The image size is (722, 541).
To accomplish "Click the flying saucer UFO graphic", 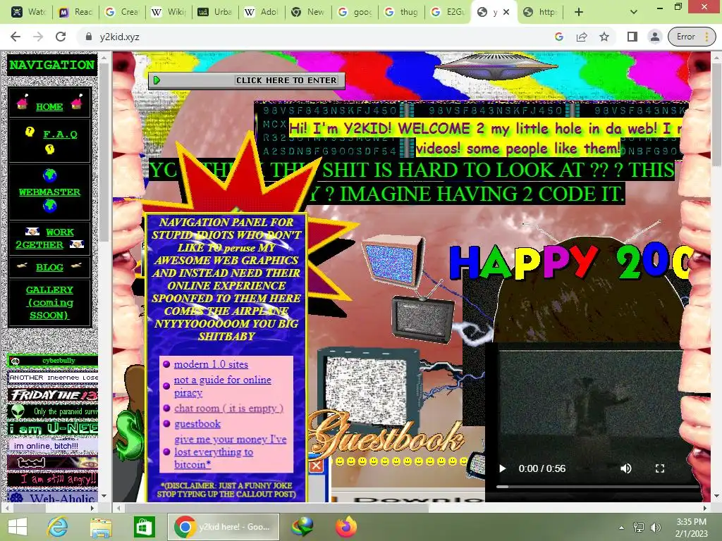I will [496, 67].
